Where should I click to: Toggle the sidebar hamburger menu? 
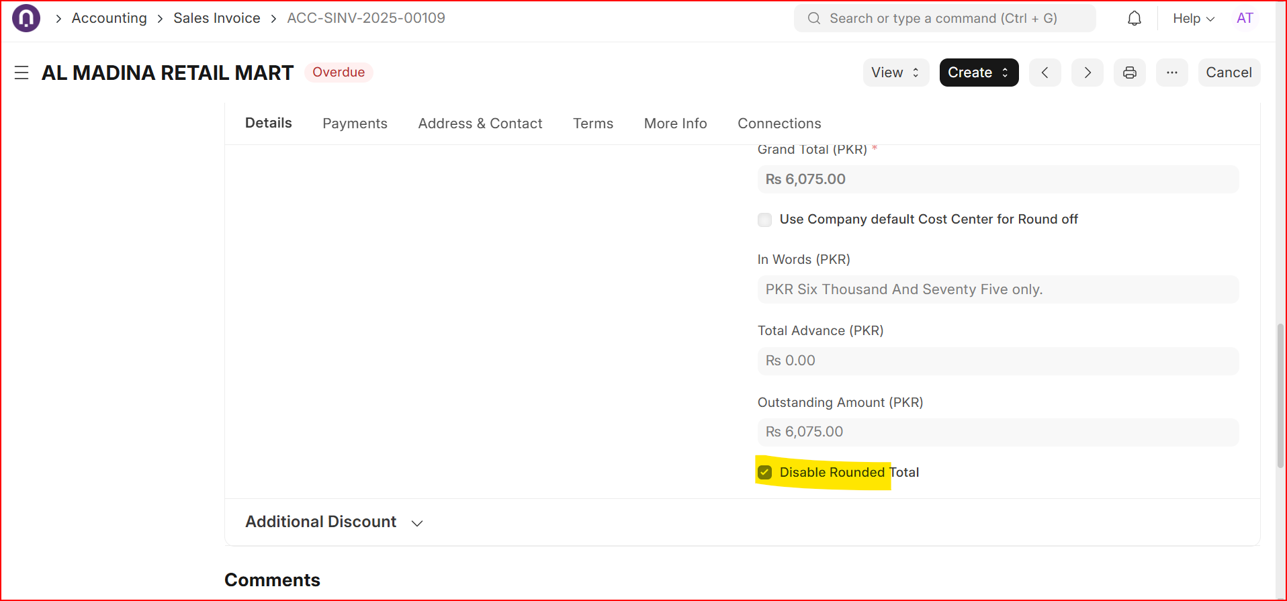[x=21, y=73]
